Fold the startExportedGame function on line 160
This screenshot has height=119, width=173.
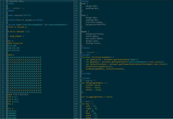tap(81, 57)
